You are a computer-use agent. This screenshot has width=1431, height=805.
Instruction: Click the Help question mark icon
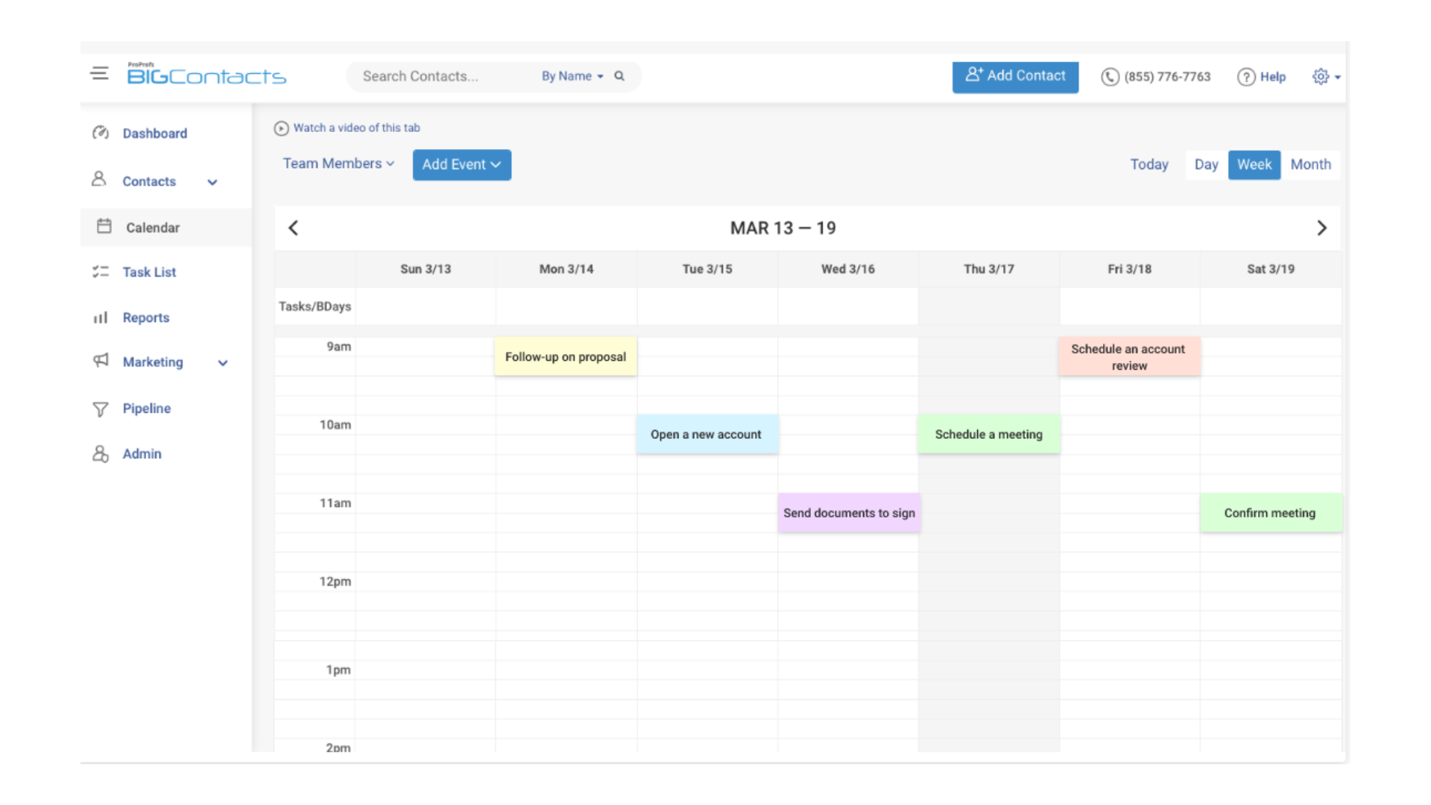pyautogui.click(x=1245, y=77)
